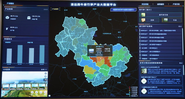Click the 2023年 种植面积 bar
The image size is (185, 99).
tap(20, 54)
